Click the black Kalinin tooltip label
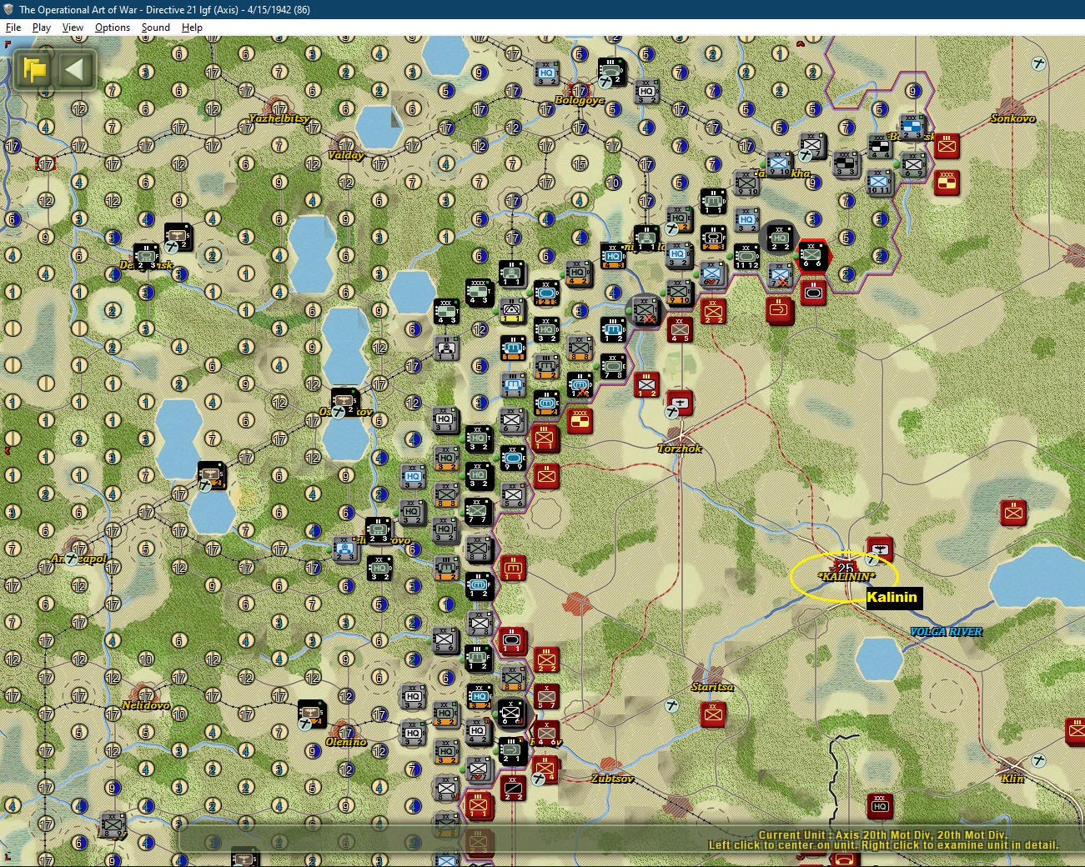The width and height of the screenshot is (1085, 867). pos(894,597)
